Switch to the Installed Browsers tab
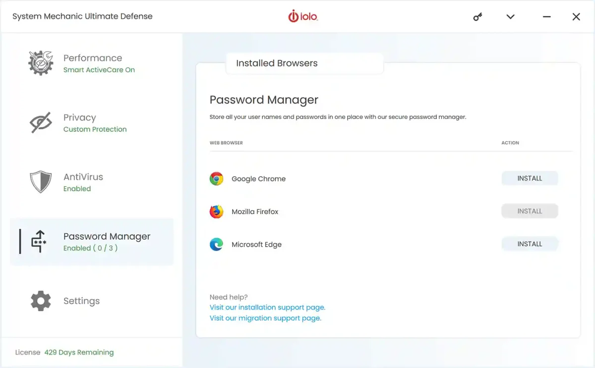Screen dimensions: 595x368 (x=276, y=63)
